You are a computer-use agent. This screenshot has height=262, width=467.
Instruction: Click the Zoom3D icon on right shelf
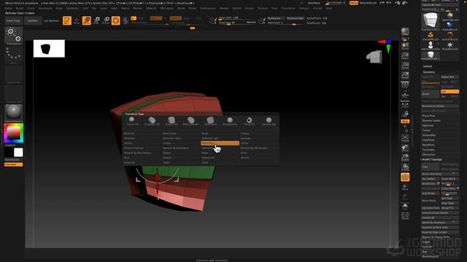tap(405, 157)
